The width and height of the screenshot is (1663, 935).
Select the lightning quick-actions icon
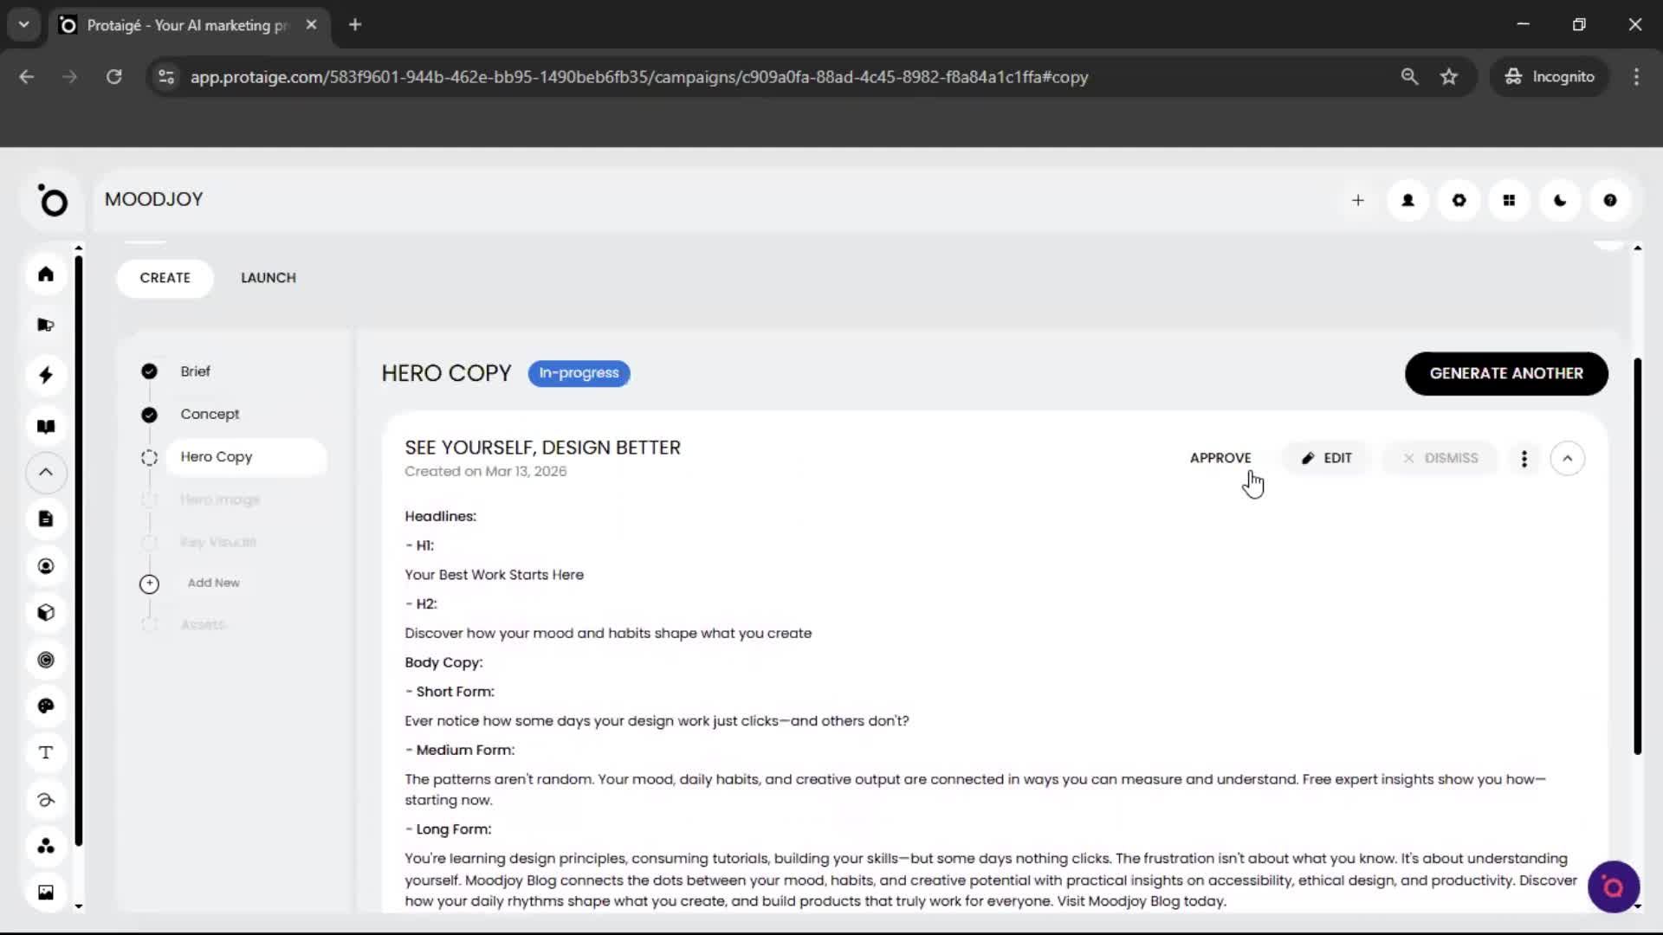pos(45,375)
